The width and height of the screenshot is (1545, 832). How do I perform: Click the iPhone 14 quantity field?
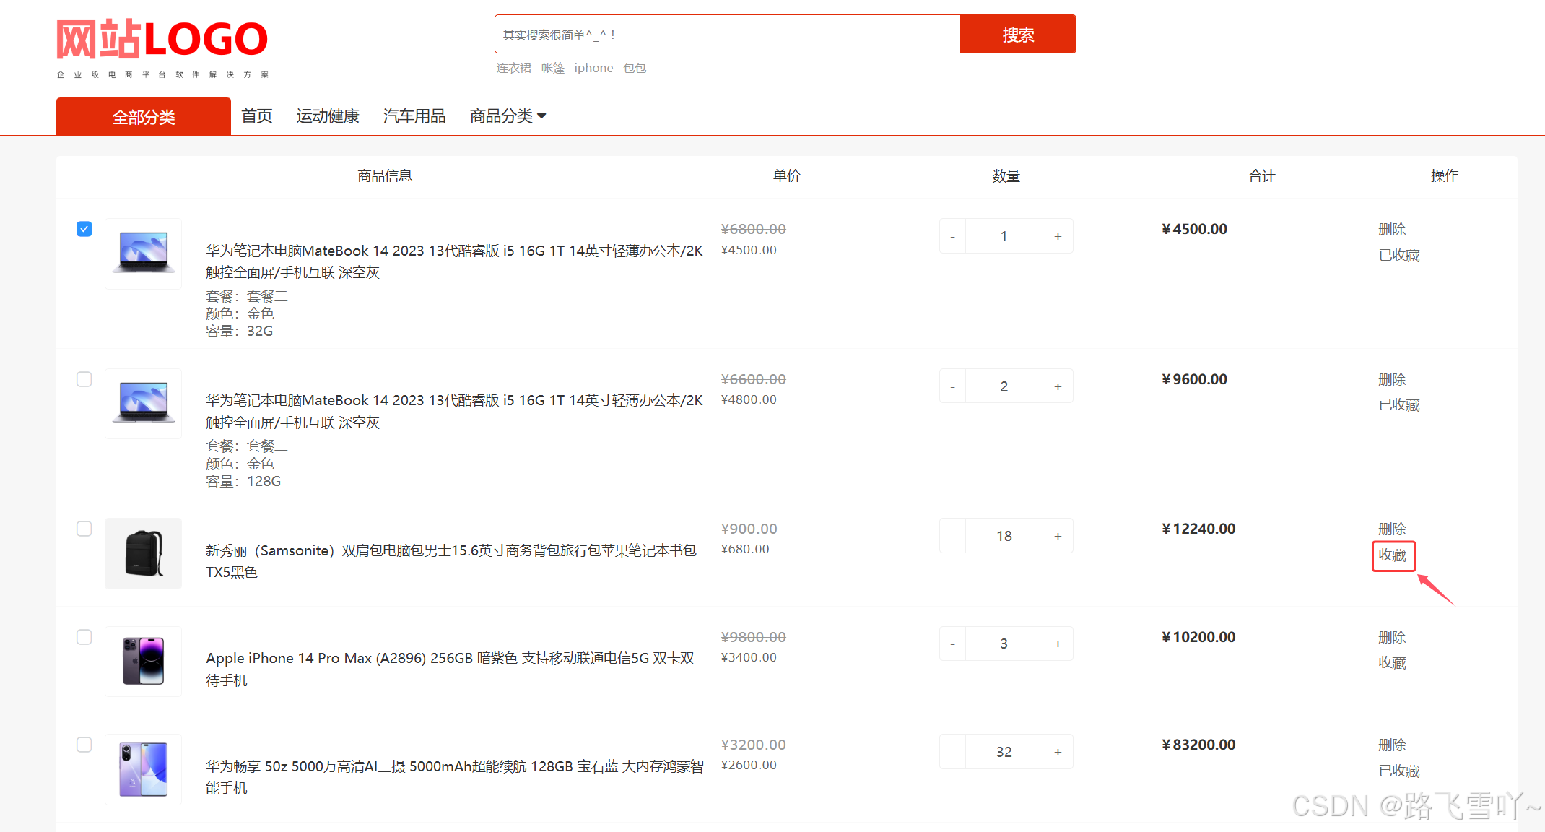(1004, 643)
